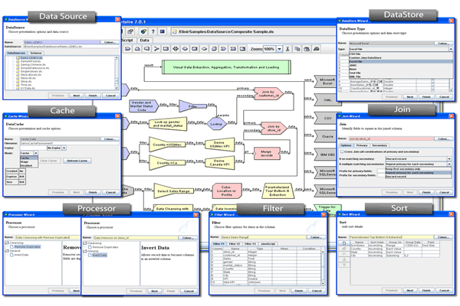The image size is (460, 306).
Task: Click Next in the DataSource Wizard
Action: point(76,96)
